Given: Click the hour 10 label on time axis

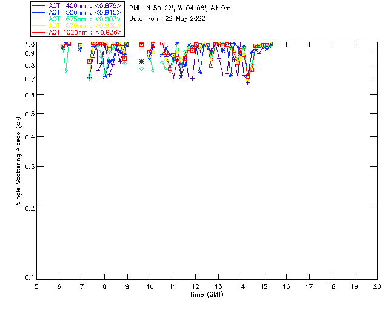Looking at the screenshot, I should 150,287.
